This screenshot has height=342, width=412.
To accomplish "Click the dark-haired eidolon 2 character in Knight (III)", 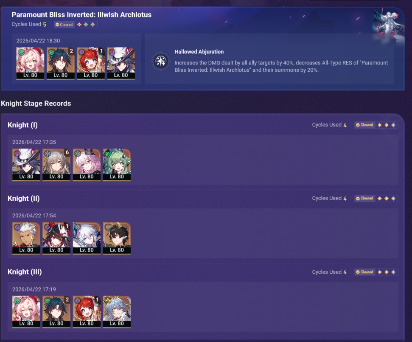I will pyautogui.click(x=56, y=312).
